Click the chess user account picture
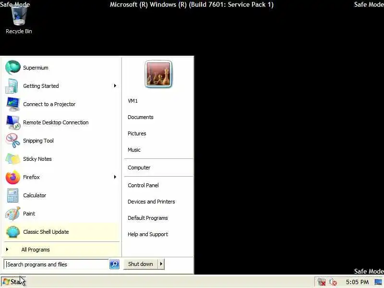 click(158, 74)
